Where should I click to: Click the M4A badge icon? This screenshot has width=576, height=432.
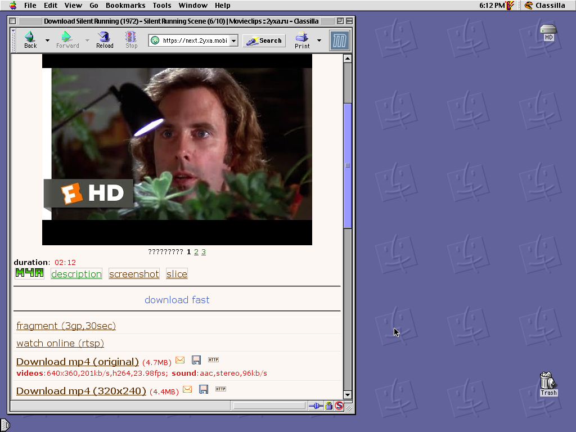pyautogui.click(x=29, y=273)
